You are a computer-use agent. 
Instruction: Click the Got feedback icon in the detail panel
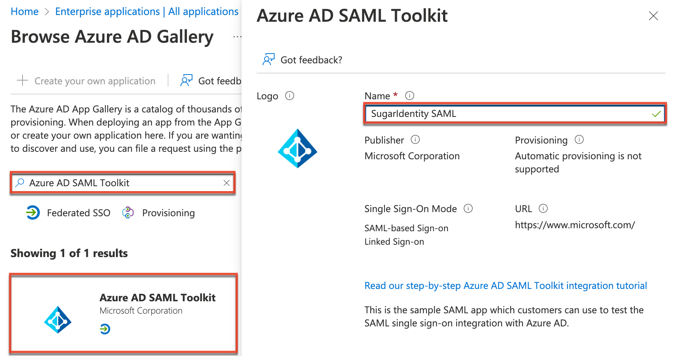tap(269, 59)
